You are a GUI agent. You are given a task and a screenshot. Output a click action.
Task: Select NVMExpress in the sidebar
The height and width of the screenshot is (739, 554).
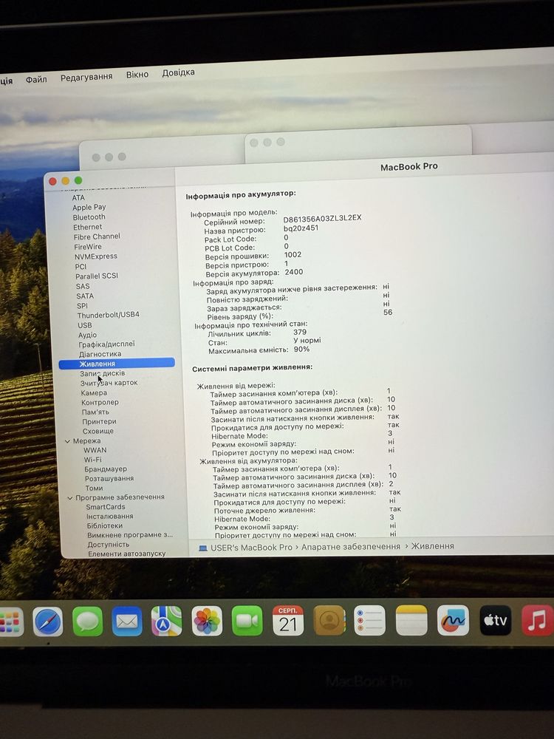[96, 256]
